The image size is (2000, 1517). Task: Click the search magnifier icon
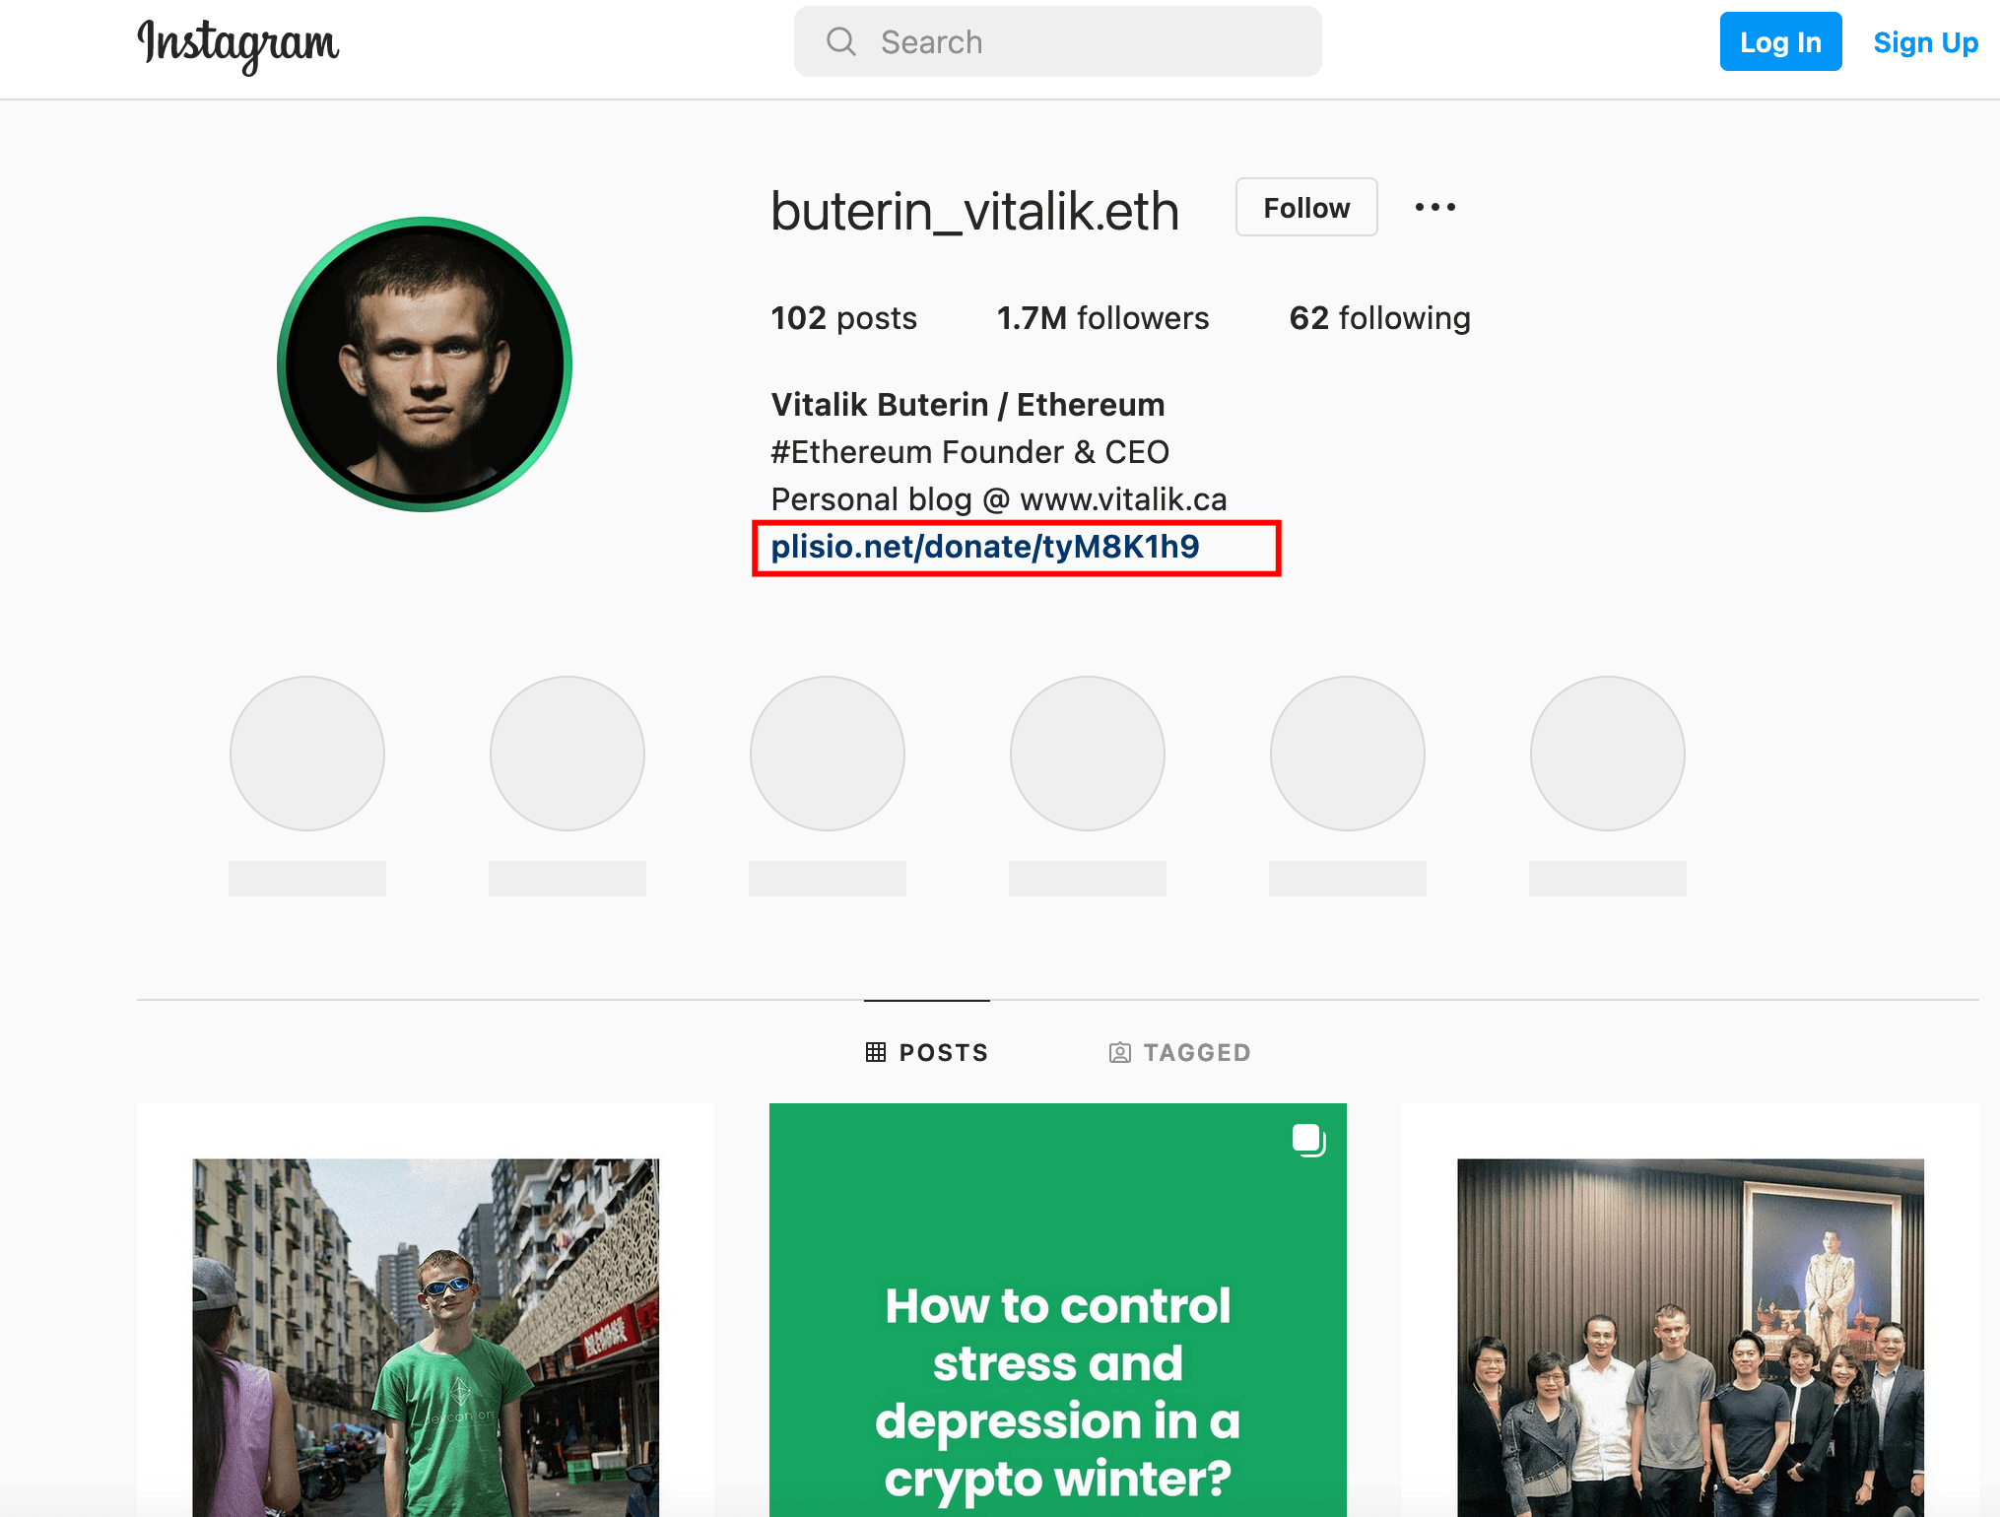point(840,41)
